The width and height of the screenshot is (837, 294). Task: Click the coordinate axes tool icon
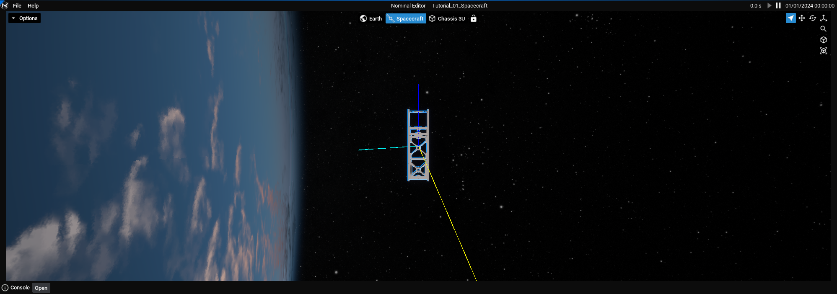(x=824, y=18)
